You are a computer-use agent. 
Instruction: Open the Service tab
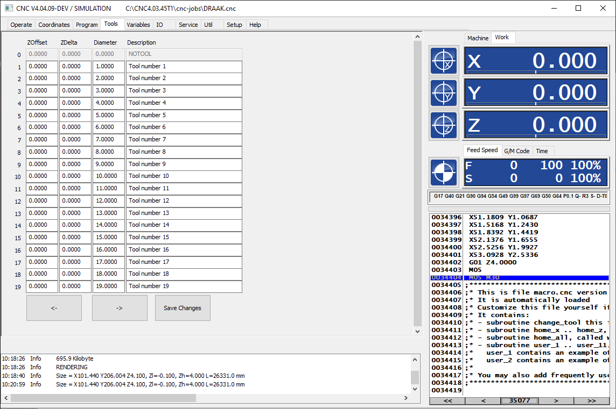pos(188,25)
